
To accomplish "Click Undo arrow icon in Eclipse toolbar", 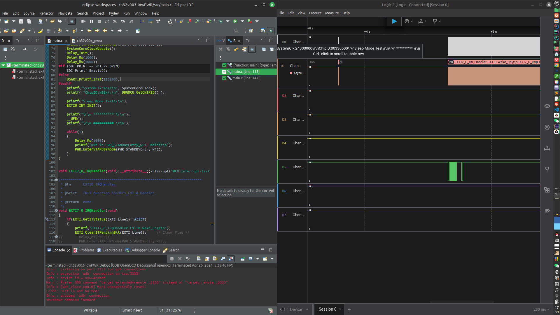I will [x=52, y=21].
